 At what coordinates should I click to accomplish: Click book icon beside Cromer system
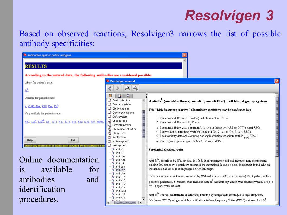tap(109, 104)
